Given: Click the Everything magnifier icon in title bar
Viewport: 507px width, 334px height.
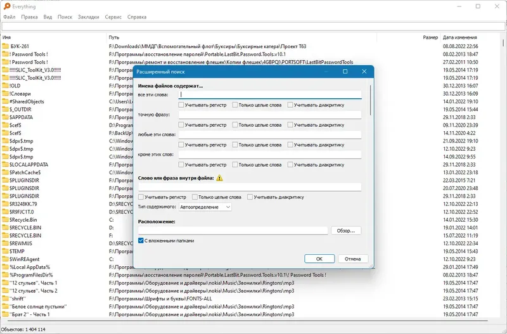Looking at the screenshot, I should pos(7,6).
